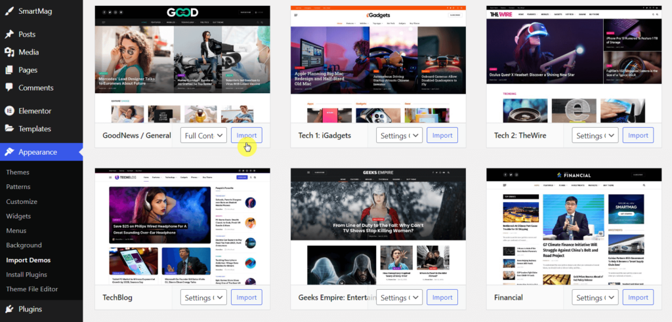Click the 'Financial' demo title

(x=509, y=297)
